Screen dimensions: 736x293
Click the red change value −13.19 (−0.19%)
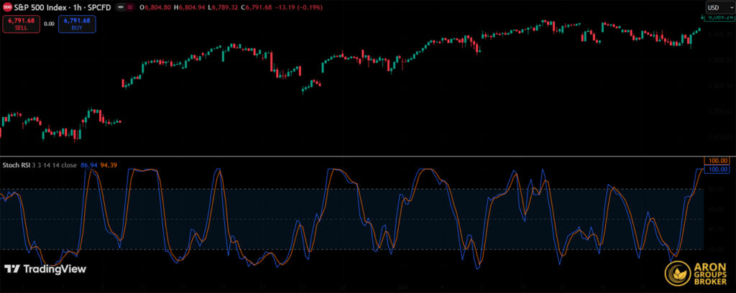click(296, 6)
